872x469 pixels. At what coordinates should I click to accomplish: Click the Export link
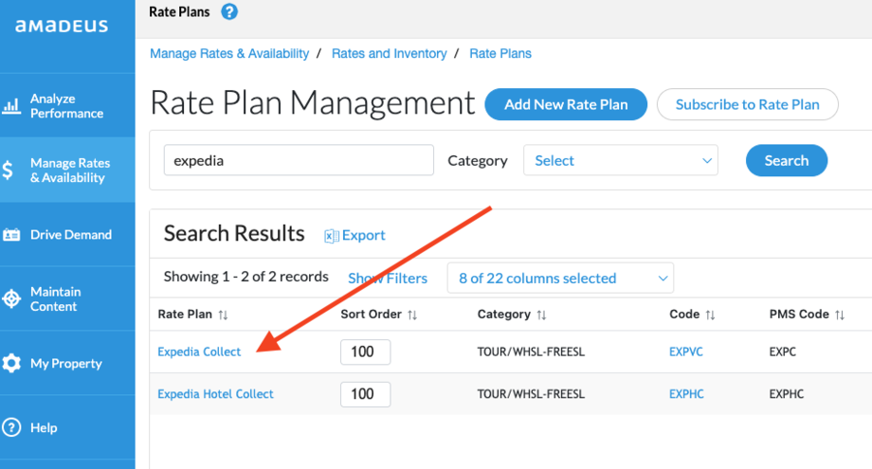(363, 235)
